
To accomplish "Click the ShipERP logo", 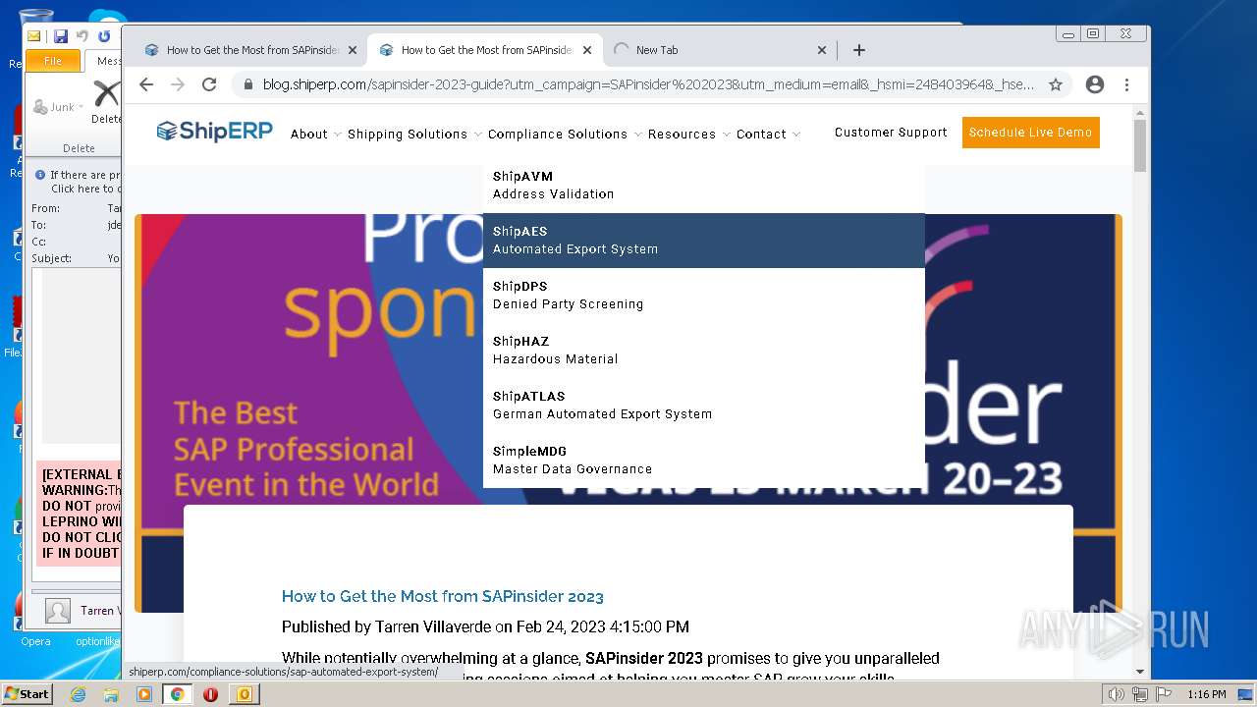I will click(x=214, y=131).
